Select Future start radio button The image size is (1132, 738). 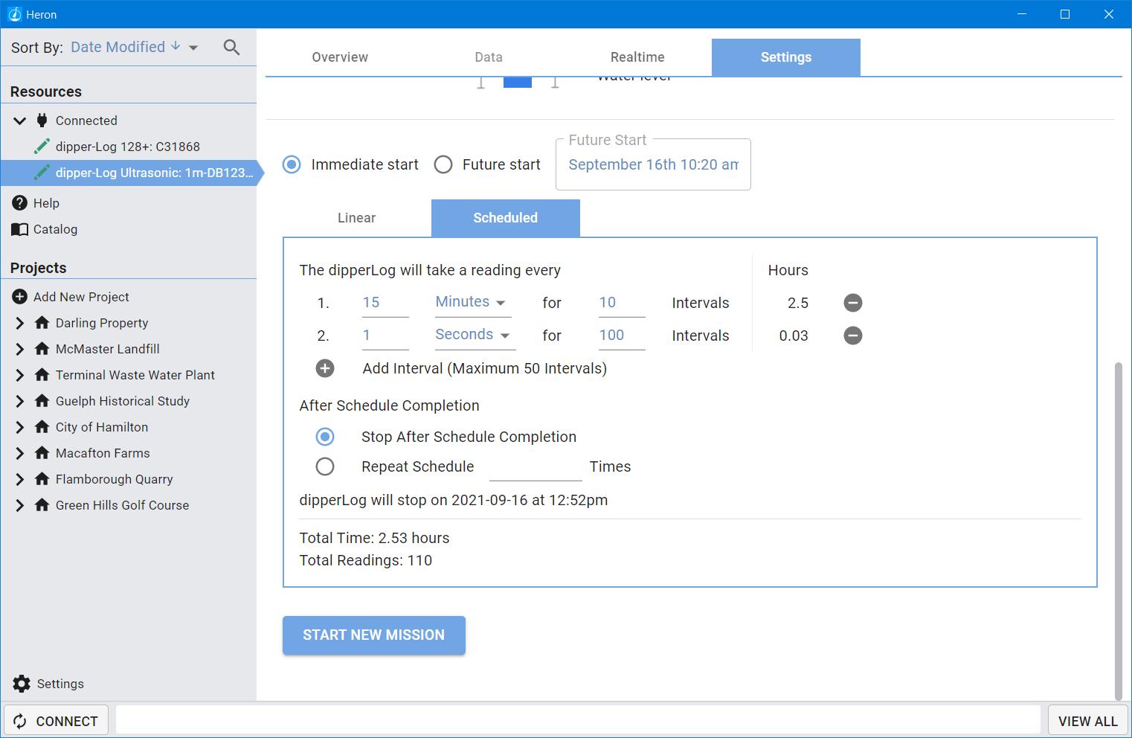coord(443,164)
